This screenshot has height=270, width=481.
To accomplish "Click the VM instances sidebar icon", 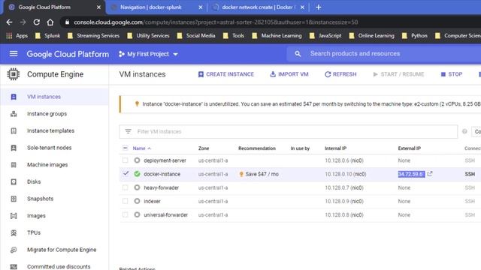I will coord(14,97).
